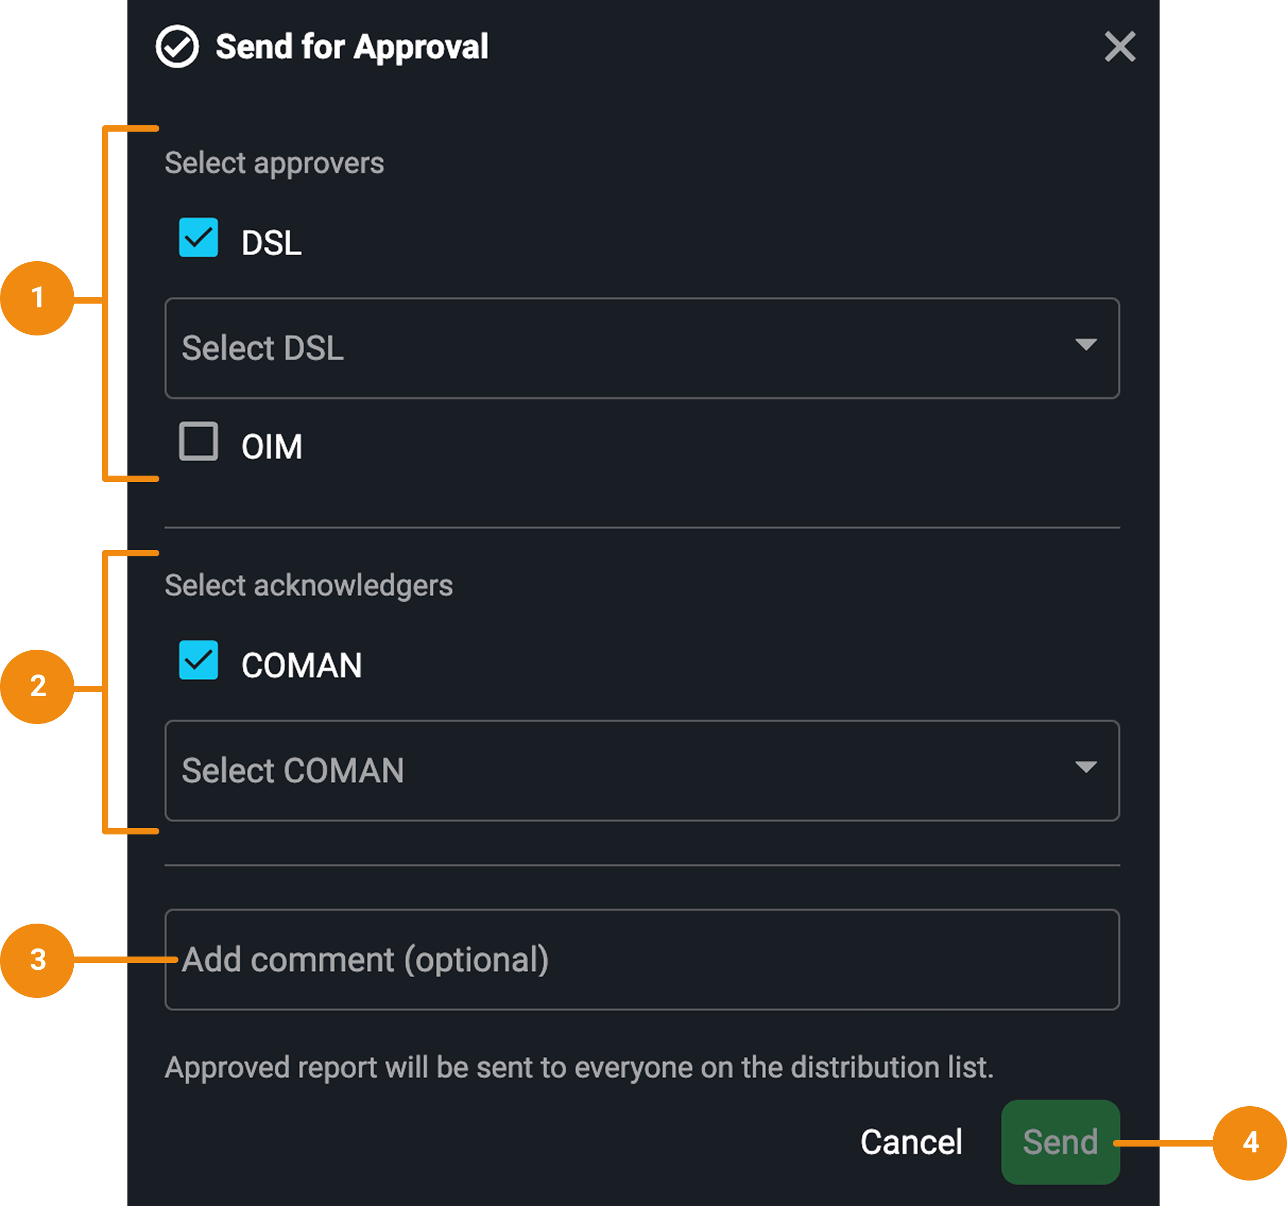Uncheck the DSL approver checkbox
The width and height of the screenshot is (1287, 1206).
198,238
